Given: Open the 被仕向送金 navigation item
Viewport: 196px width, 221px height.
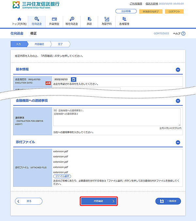Looking at the screenshot, I should click(x=72, y=21).
